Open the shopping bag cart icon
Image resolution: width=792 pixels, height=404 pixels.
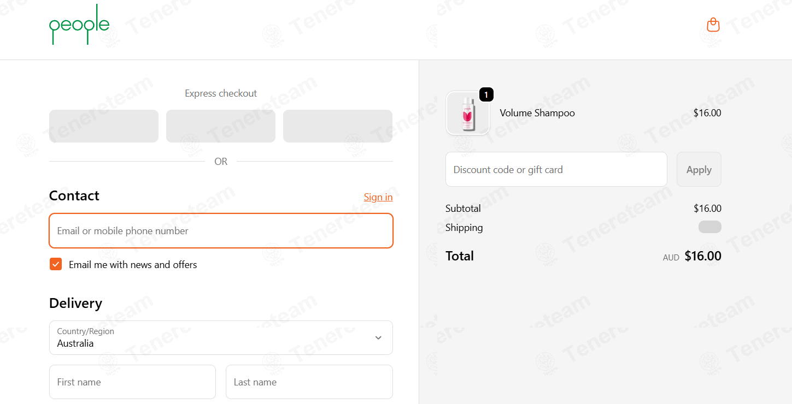click(x=713, y=25)
